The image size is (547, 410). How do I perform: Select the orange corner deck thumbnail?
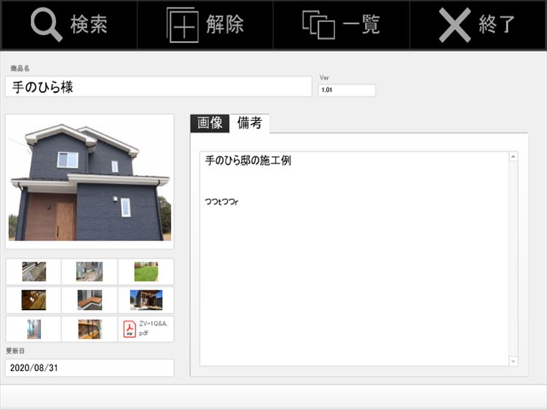90,300
